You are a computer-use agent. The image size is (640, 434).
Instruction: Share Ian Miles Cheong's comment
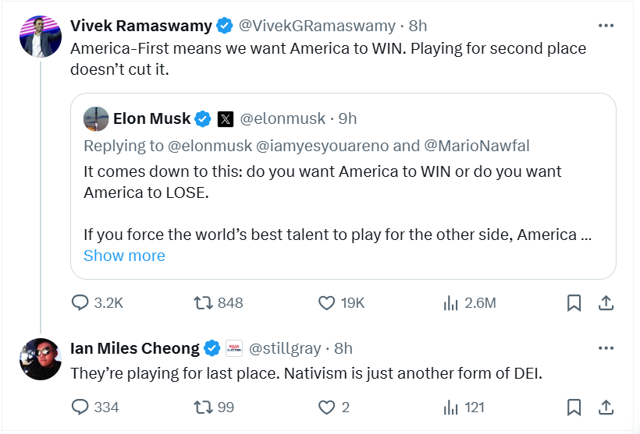point(605,407)
